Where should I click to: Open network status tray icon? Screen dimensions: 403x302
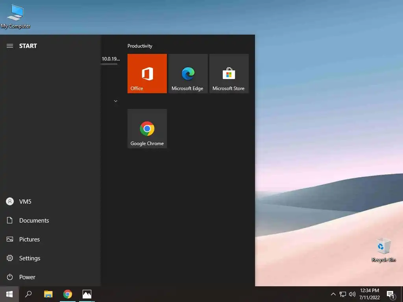pos(343,294)
